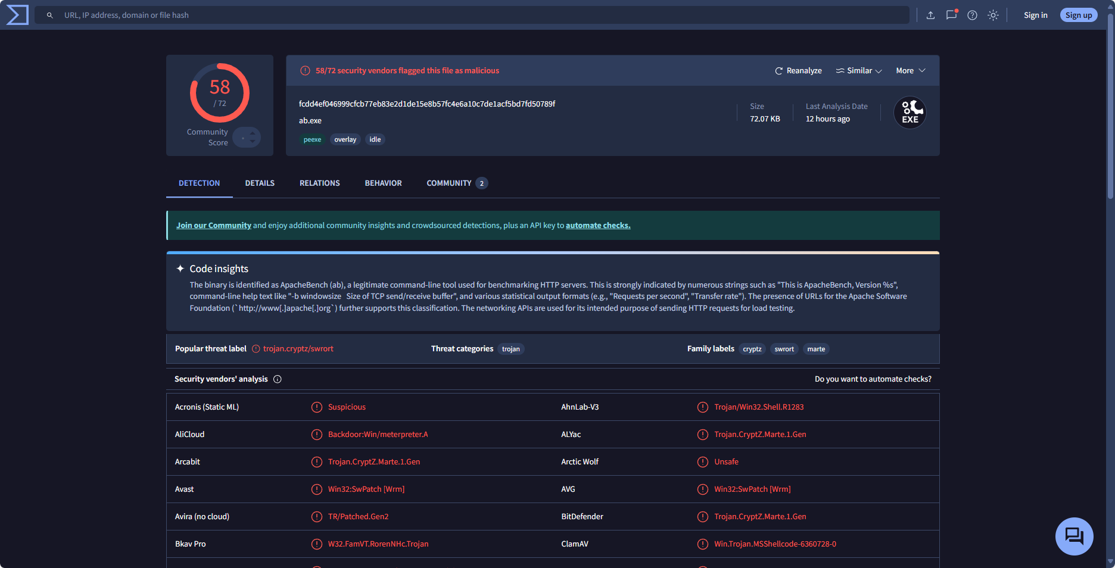
Task: Downvote the community score
Action: coord(253,141)
